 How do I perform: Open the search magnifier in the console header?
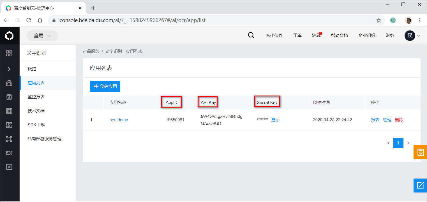(251, 35)
